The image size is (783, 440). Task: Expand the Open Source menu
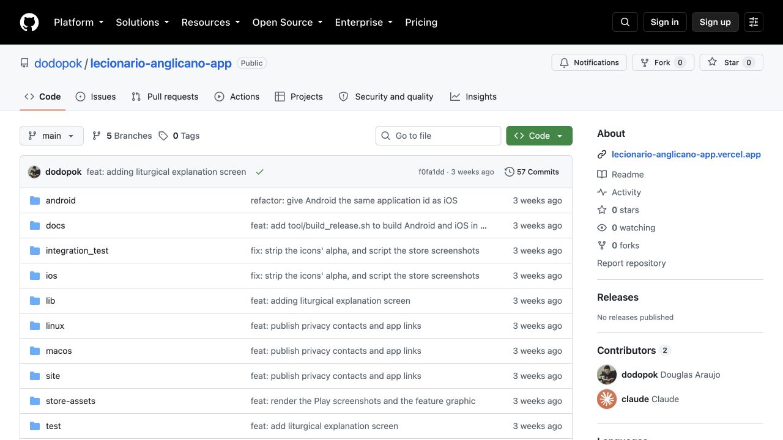(x=288, y=22)
